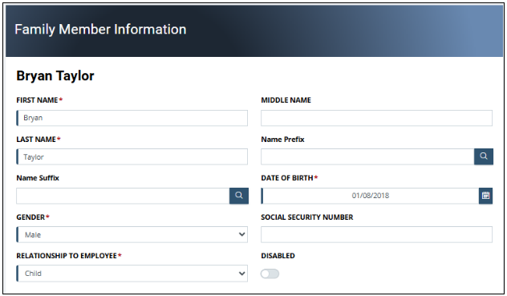
Task: Click the FIRST NAME label
Action: (37, 100)
